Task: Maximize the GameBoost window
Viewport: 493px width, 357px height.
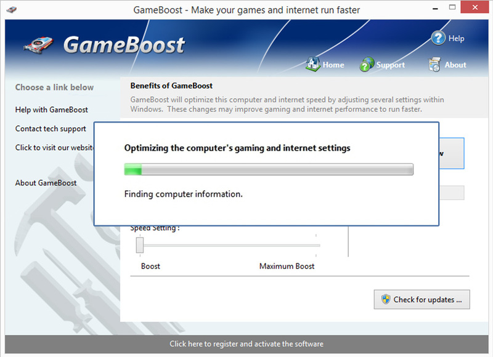Action: [x=452, y=7]
